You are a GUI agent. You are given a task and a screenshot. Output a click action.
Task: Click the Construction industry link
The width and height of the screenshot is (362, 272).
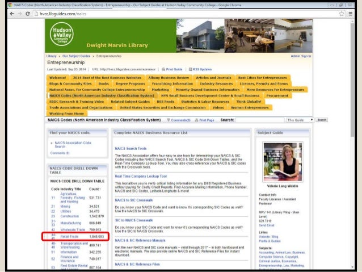[x=69, y=216]
